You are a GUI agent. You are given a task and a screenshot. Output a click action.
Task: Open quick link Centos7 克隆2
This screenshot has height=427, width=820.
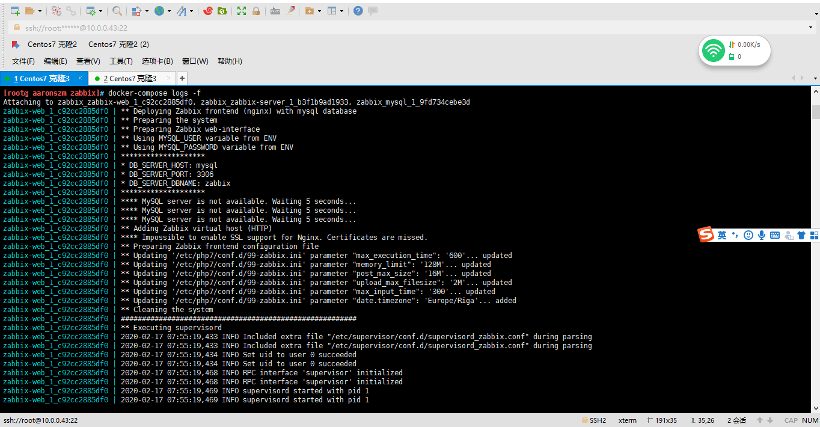pyautogui.click(x=52, y=45)
